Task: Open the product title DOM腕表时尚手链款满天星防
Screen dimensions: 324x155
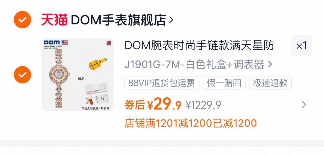Action: tap(199, 45)
